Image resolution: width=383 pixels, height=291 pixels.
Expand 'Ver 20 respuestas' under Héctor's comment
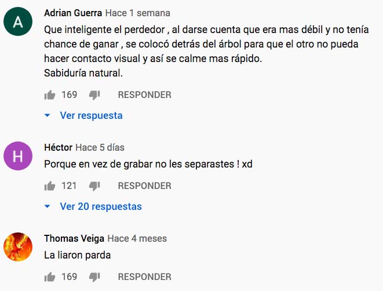click(101, 206)
